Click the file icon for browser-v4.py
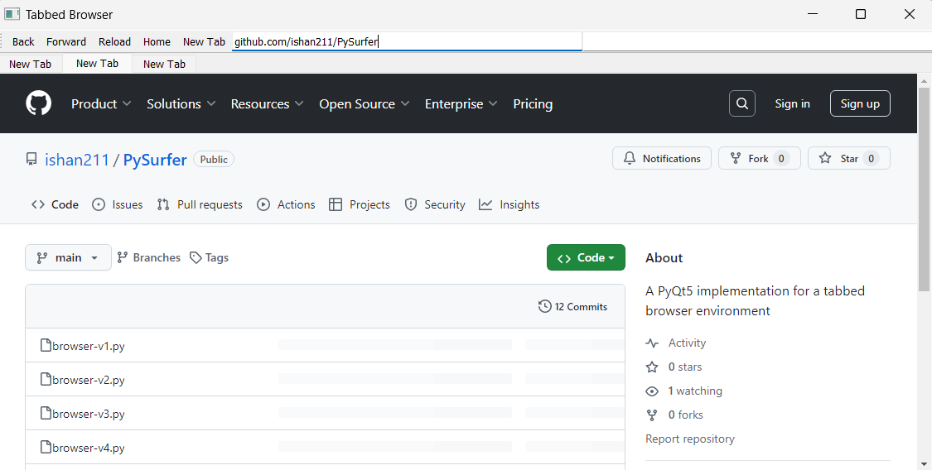 coord(46,446)
